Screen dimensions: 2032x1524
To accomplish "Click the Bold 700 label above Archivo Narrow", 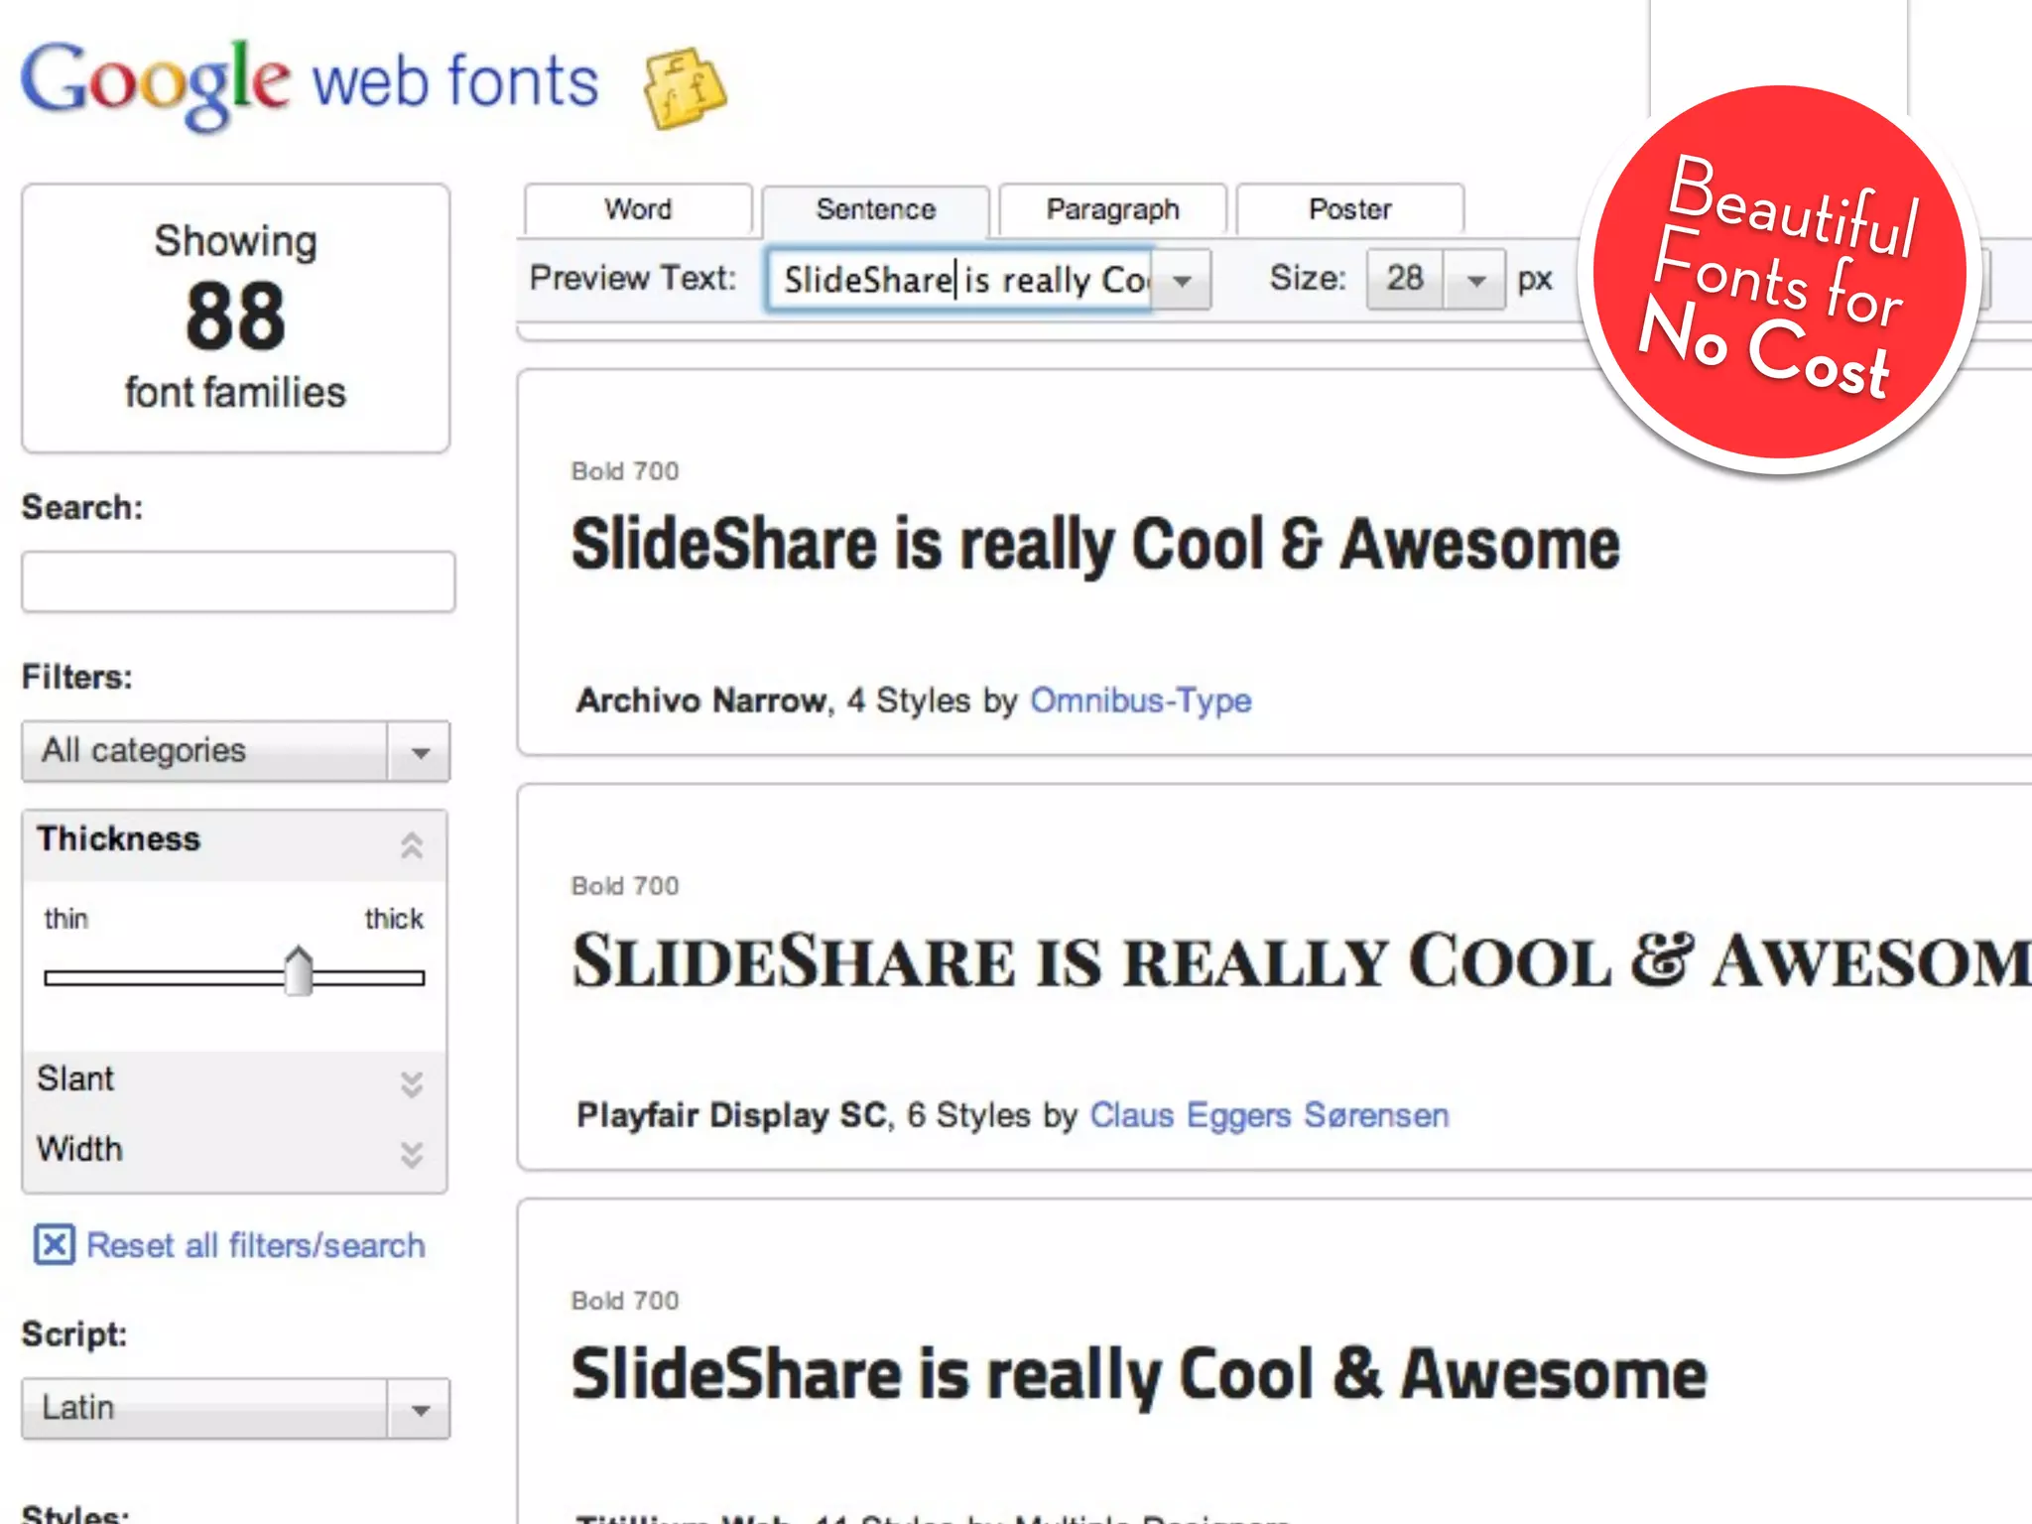I will tap(625, 471).
